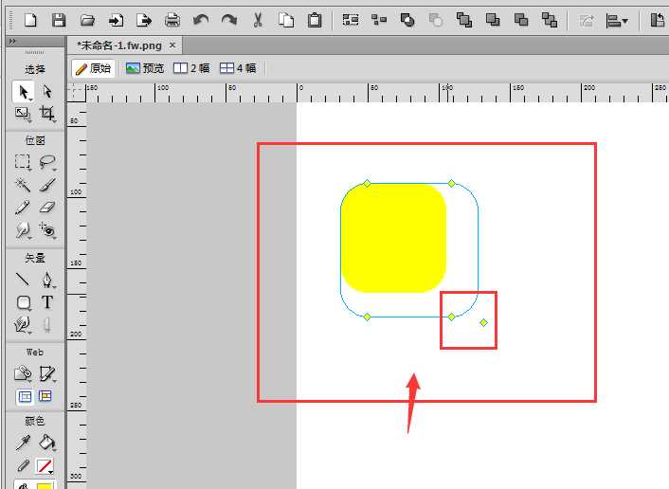
Task: Collapse the tools panel with double arrows
Action: pyautogui.click(x=11, y=43)
